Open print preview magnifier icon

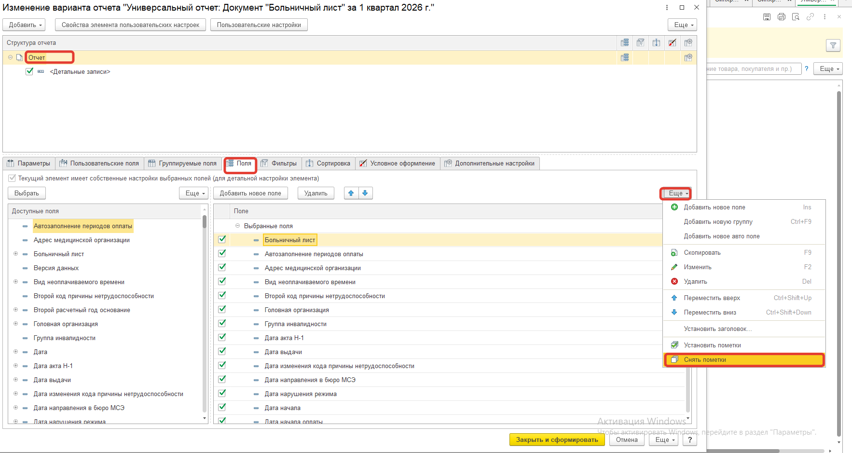click(x=796, y=17)
